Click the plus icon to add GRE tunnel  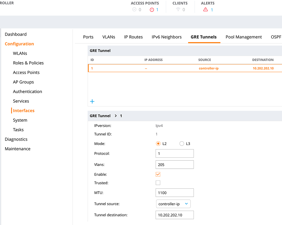tap(92, 101)
